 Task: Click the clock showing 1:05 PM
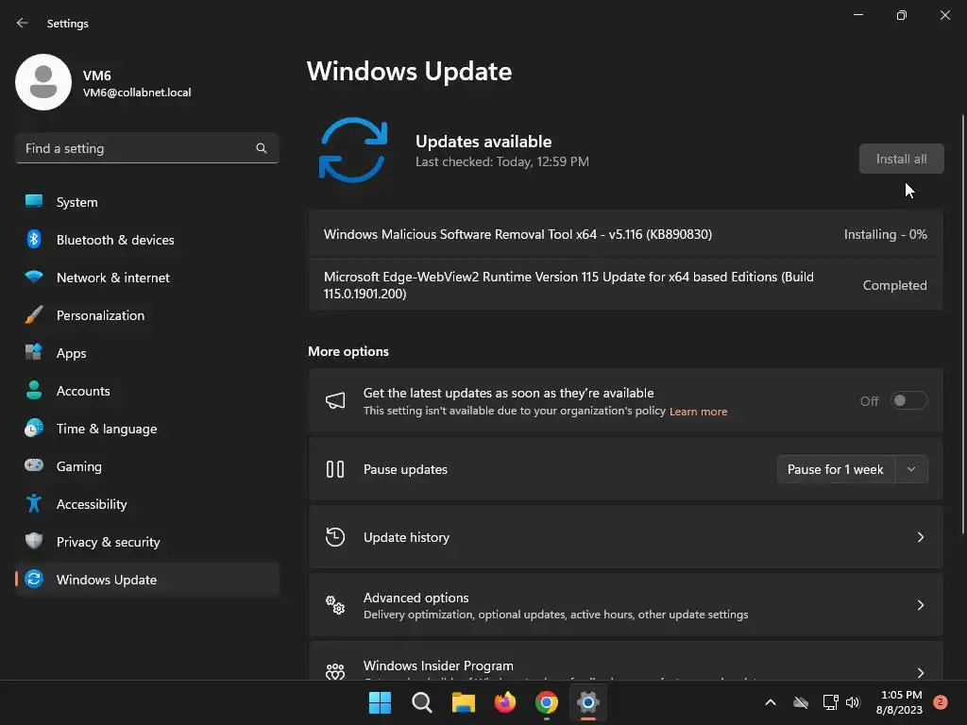click(x=901, y=695)
